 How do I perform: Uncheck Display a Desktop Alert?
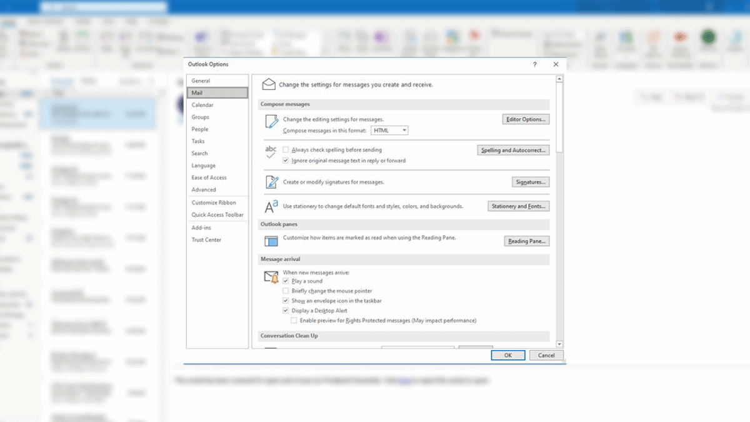click(x=286, y=311)
